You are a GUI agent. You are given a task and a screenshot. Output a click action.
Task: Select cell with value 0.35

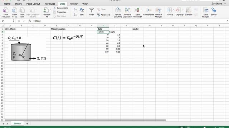[114, 49]
